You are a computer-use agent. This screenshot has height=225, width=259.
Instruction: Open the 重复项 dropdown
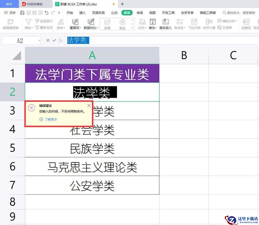pyautogui.click(x=75, y=24)
